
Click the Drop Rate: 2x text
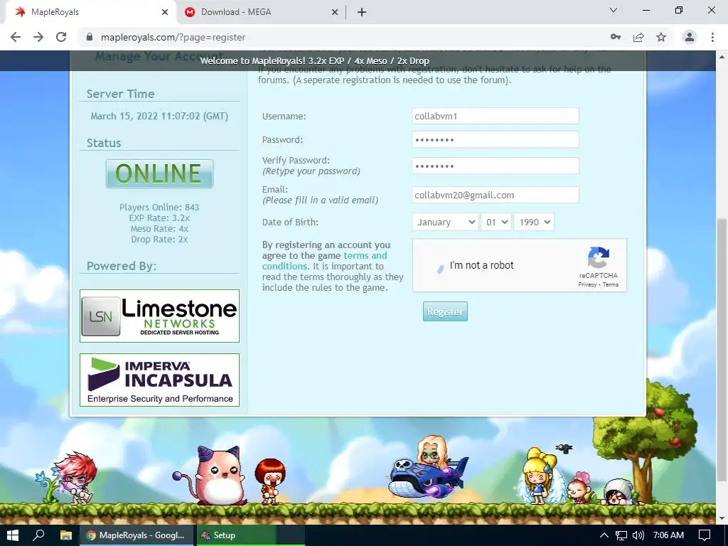click(159, 239)
